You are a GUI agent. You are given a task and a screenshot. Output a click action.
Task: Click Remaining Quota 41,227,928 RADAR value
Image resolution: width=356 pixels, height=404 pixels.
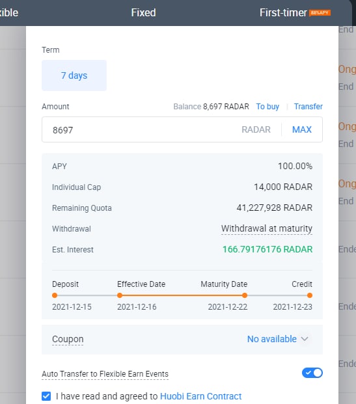point(274,208)
